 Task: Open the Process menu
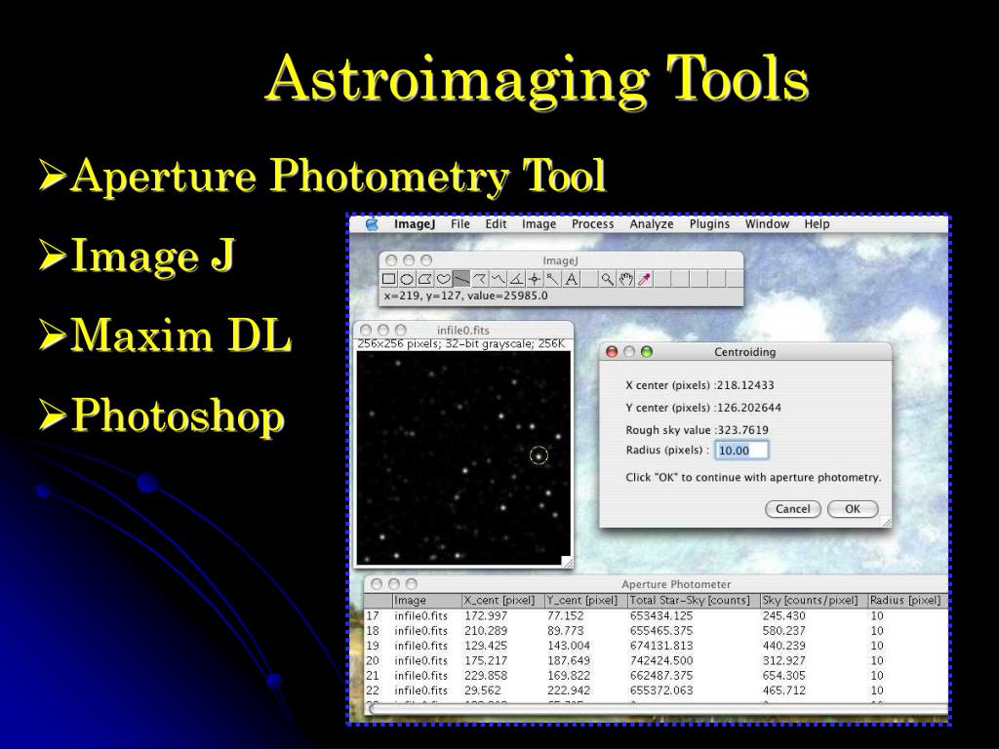(x=592, y=224)
